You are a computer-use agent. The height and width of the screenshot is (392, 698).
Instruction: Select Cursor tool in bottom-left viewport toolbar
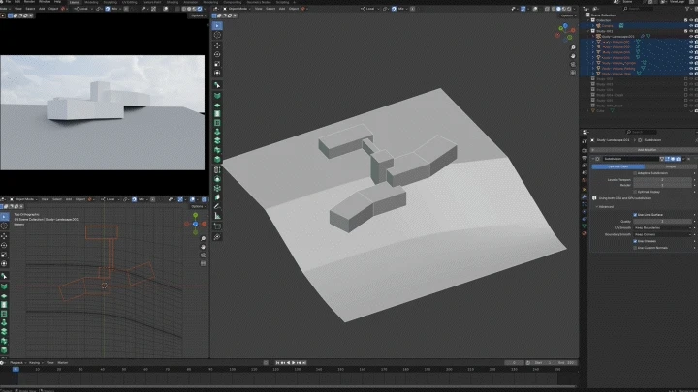click(4, 226)
